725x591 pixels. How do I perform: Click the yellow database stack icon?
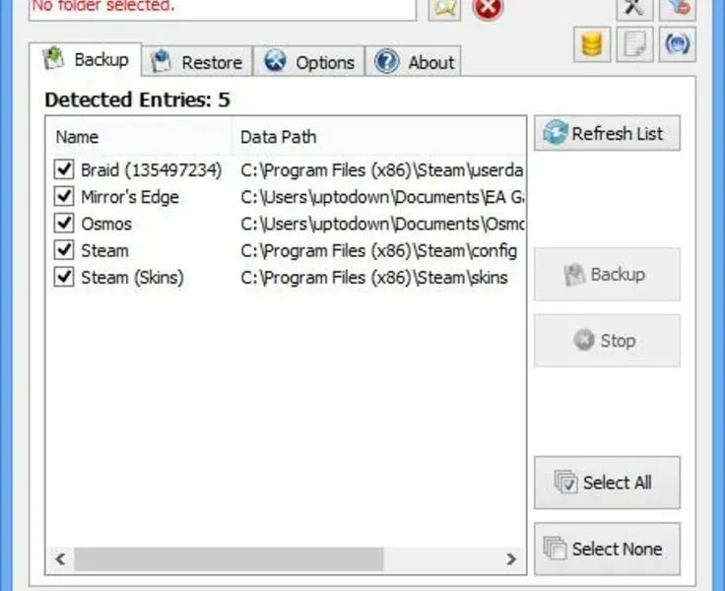click(592, 44)
